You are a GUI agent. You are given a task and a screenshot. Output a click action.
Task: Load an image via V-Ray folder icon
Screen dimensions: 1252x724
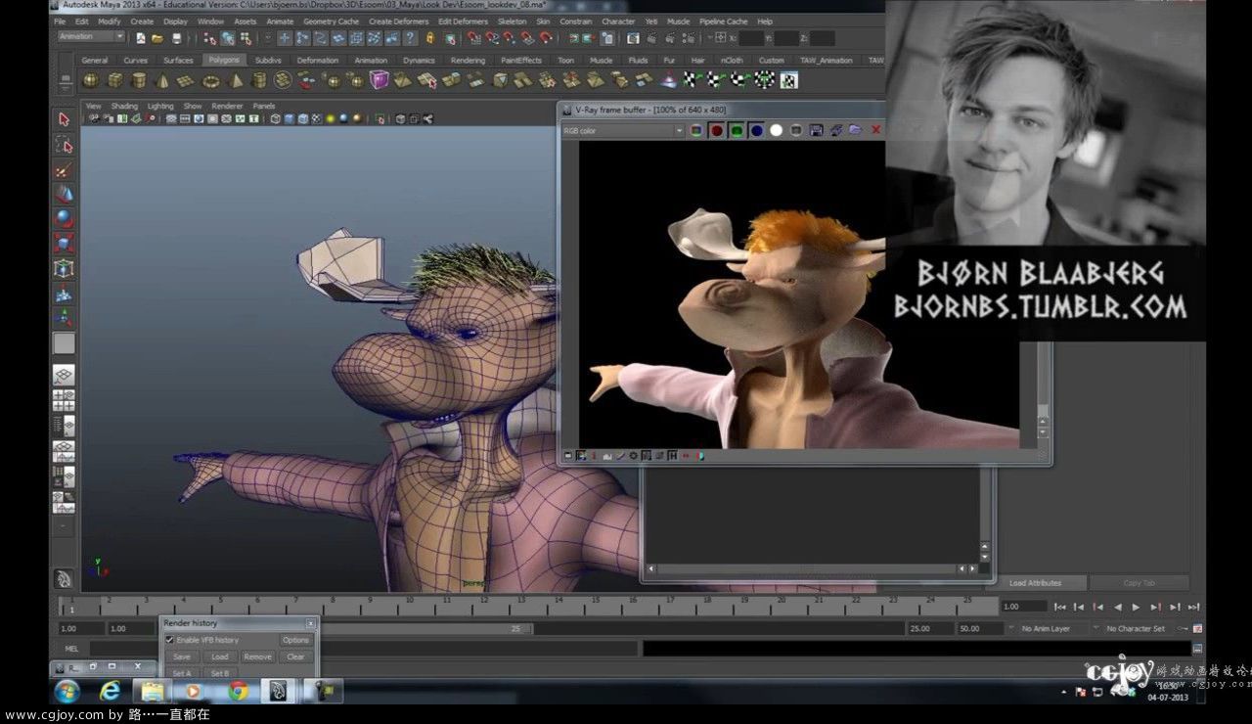click(x=856, y=130)
